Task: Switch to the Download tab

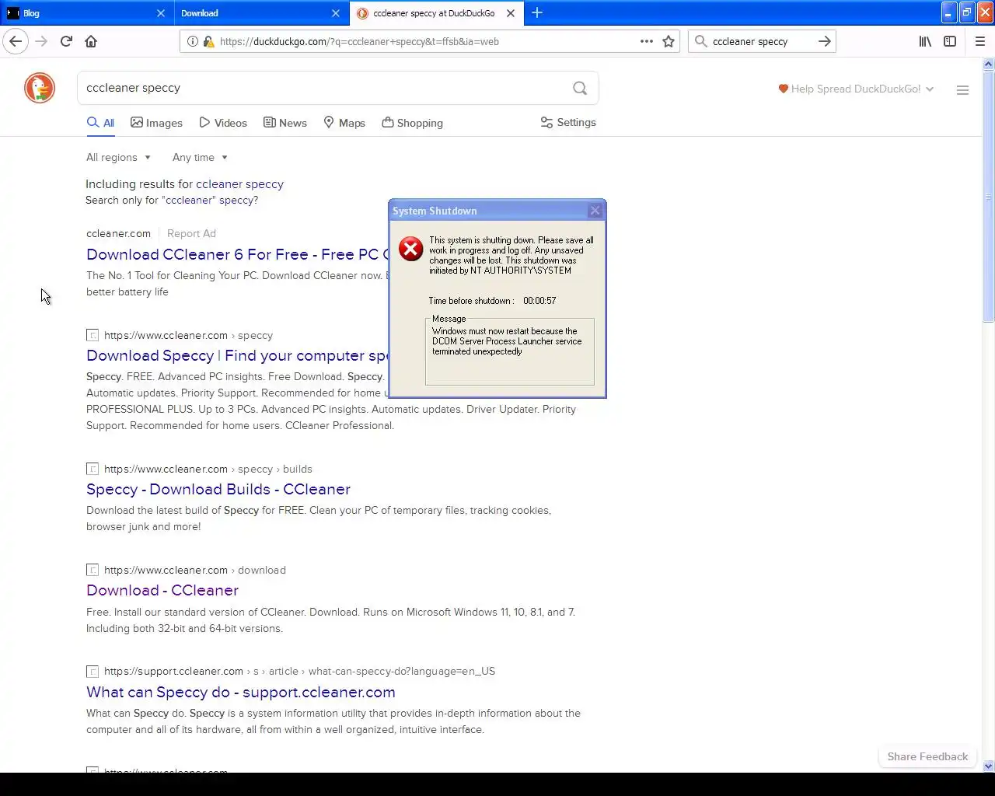Action: click(x=262, y=13)
